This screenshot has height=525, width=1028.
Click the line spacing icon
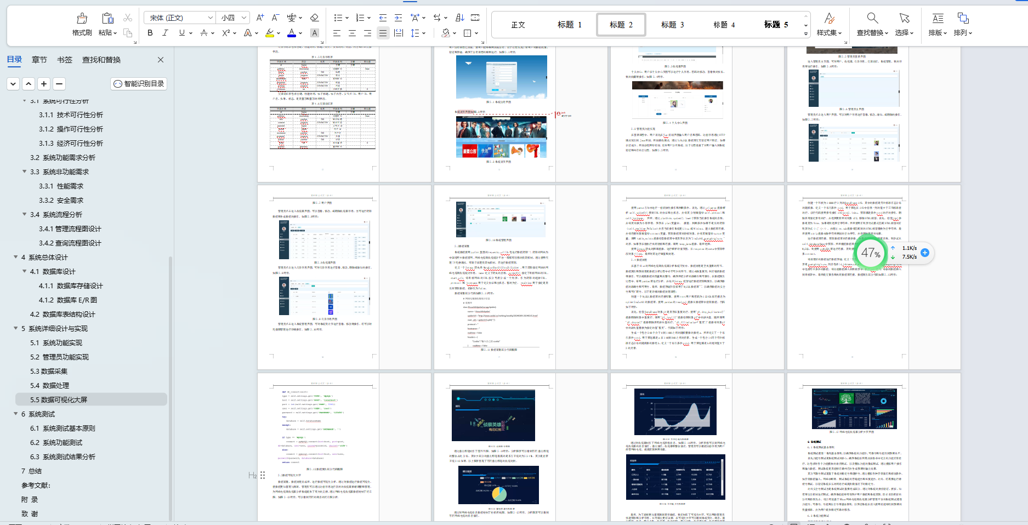(x=415, y=33)
